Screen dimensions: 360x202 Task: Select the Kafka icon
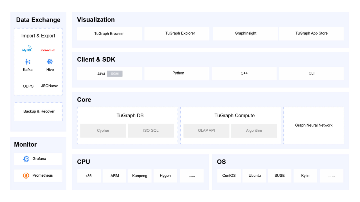pyautogui.click(x=28, y=62)
